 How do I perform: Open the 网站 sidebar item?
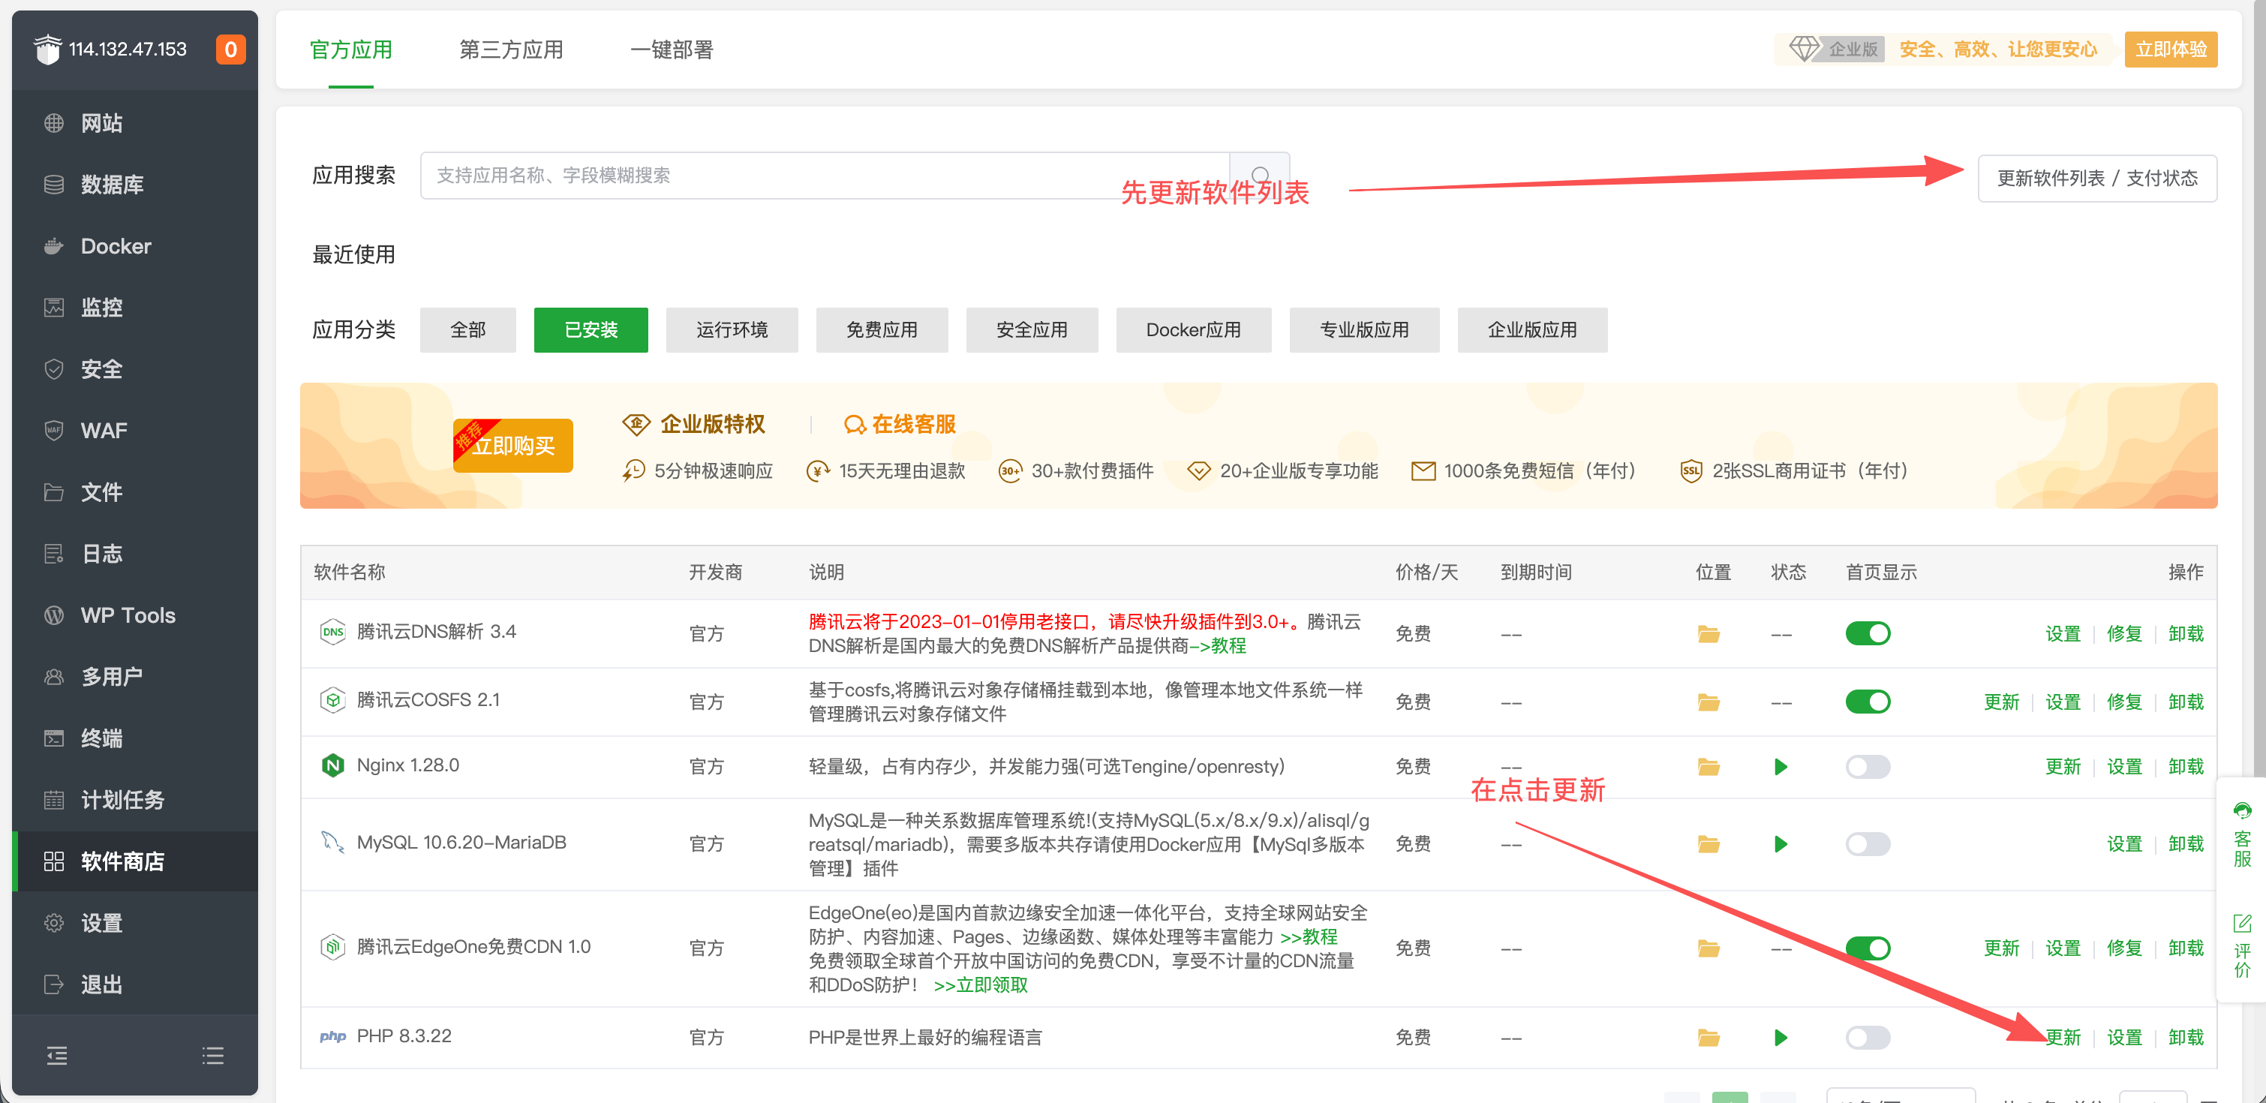(x=134, y=123)
